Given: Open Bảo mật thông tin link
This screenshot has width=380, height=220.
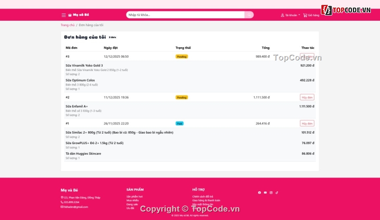Looking at the screenshot, I should (203, 204).
